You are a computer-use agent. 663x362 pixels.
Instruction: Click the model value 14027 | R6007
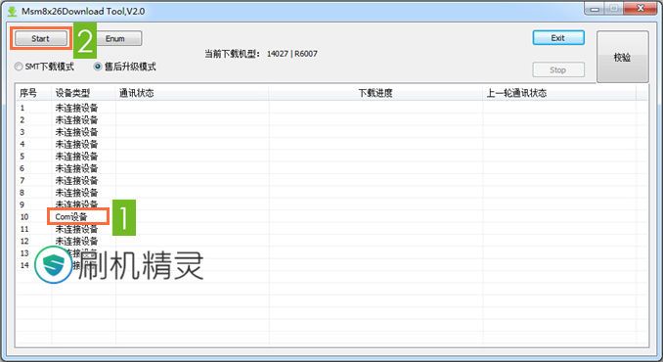[292, 54]
